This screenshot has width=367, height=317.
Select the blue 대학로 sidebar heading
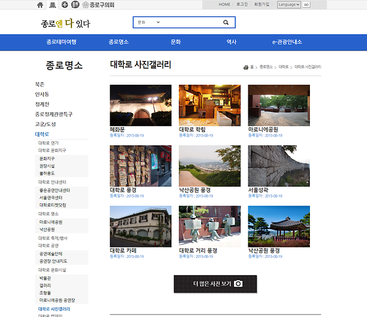(42, 134)
